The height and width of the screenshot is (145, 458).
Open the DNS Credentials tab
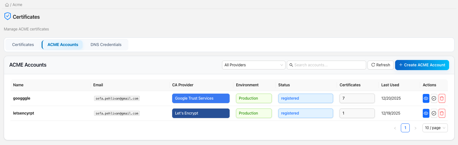click(x=106, y=45)
